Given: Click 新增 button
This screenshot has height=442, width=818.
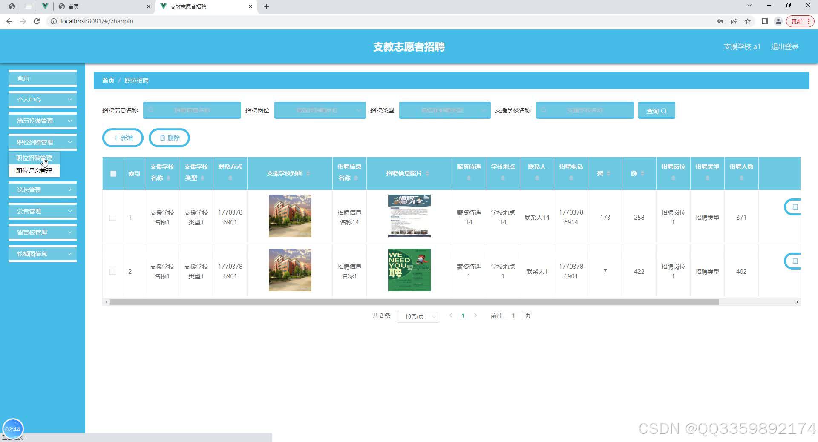Looking at the screenshot, I should [x=123, y=138].
